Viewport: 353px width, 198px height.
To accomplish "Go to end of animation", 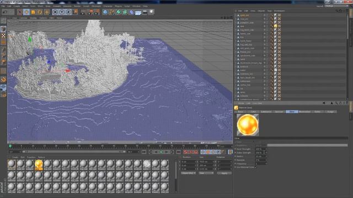I will tap(179, 152).
